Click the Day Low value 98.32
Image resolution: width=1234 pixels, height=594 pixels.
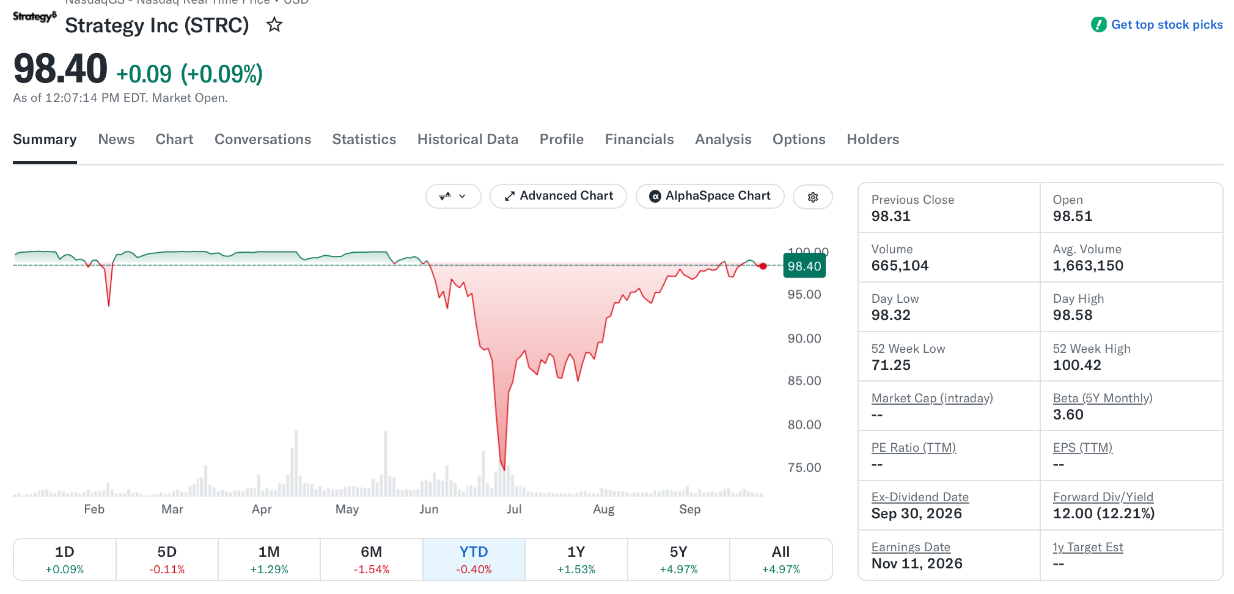pos(891,315)
